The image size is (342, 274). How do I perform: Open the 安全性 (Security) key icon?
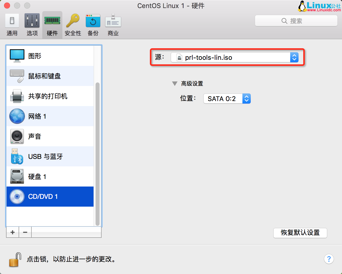[73, 20]
